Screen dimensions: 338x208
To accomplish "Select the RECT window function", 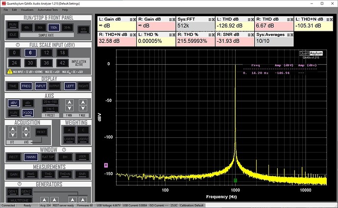I will [14, 157].
